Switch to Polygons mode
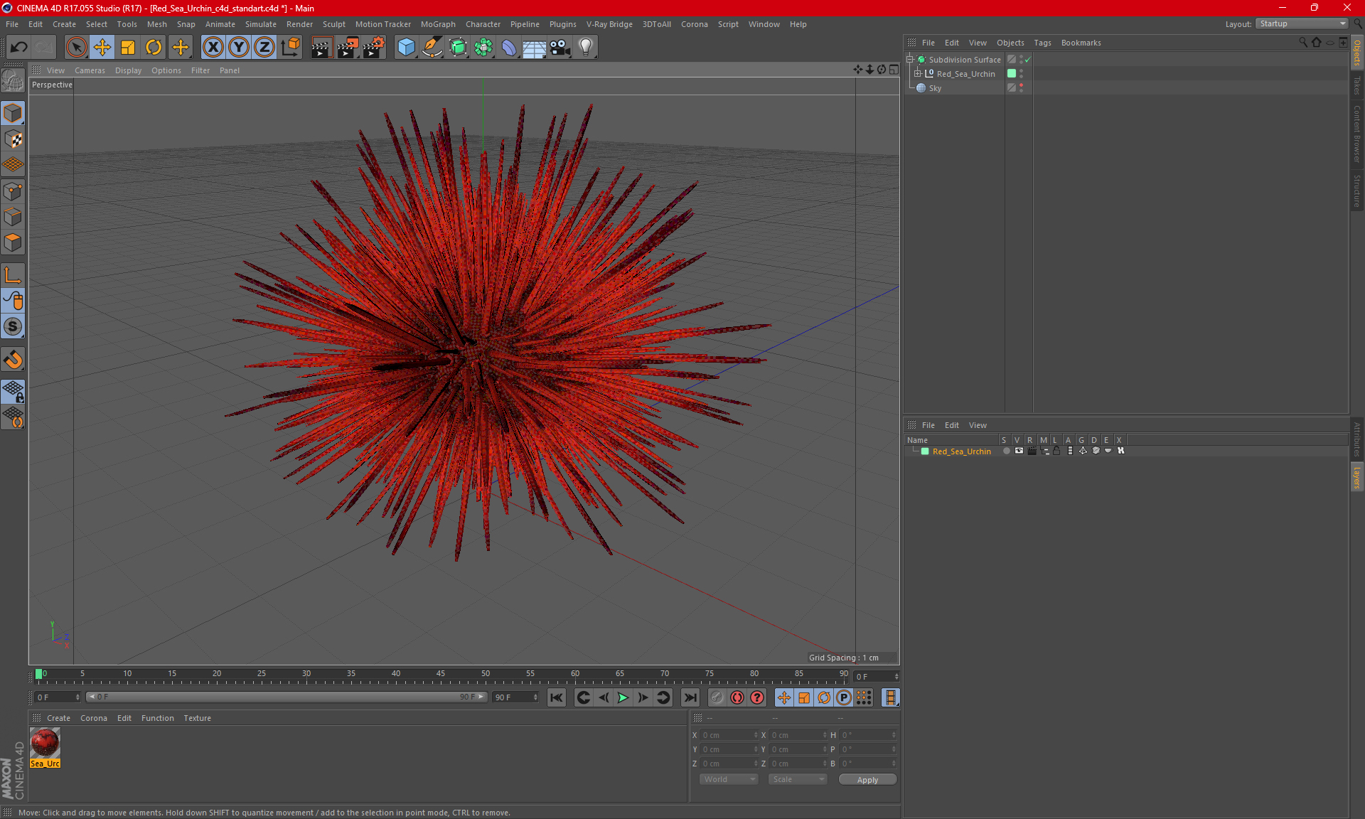1365x819 pixels. tap(13, 242)
